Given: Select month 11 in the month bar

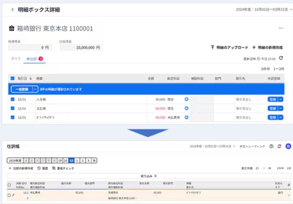Looking at the screenshot, I should (66, 160).
